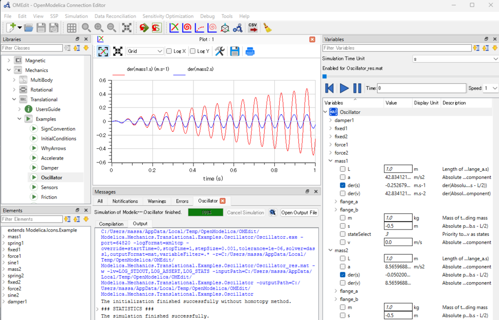Screen dimensions: 499x320
Task: Check the variable 'a' under mass2
Action: pyautogui.click(x=343, y=267)
